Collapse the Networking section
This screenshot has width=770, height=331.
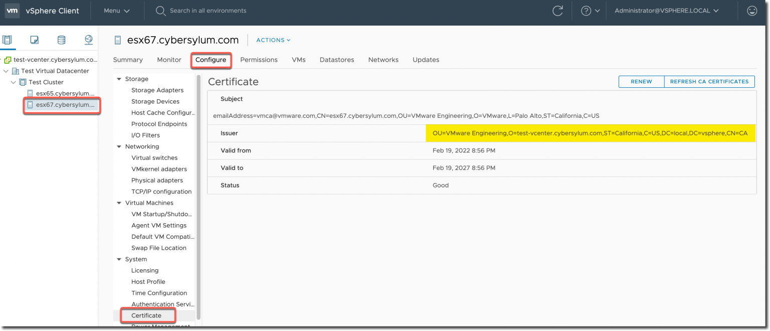pos(119,146)
